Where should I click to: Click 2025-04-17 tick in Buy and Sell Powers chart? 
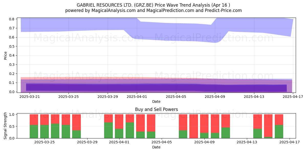tap(290, 142)
